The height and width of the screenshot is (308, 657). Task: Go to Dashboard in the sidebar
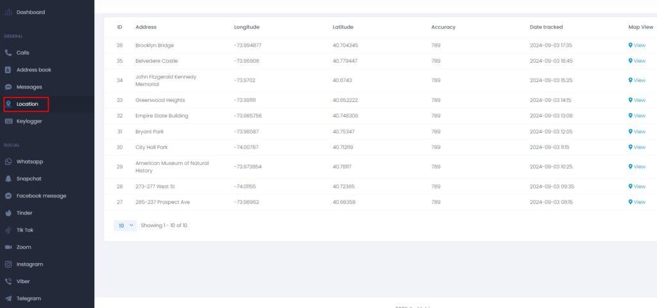(30, 12)
